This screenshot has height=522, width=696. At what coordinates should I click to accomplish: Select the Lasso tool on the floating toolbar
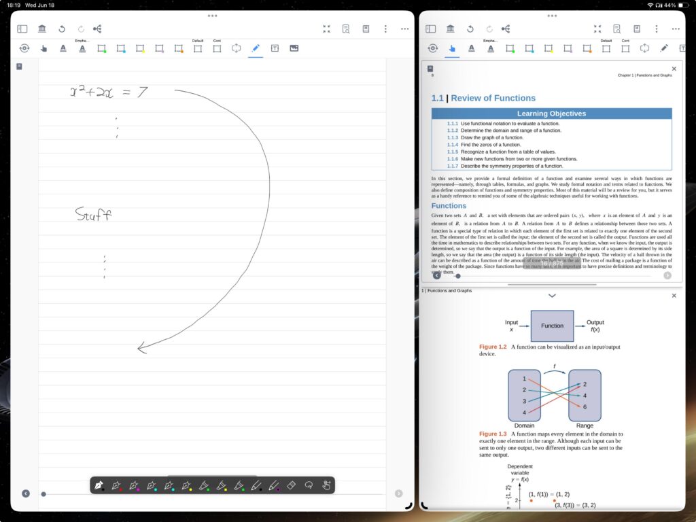[307, 485]
